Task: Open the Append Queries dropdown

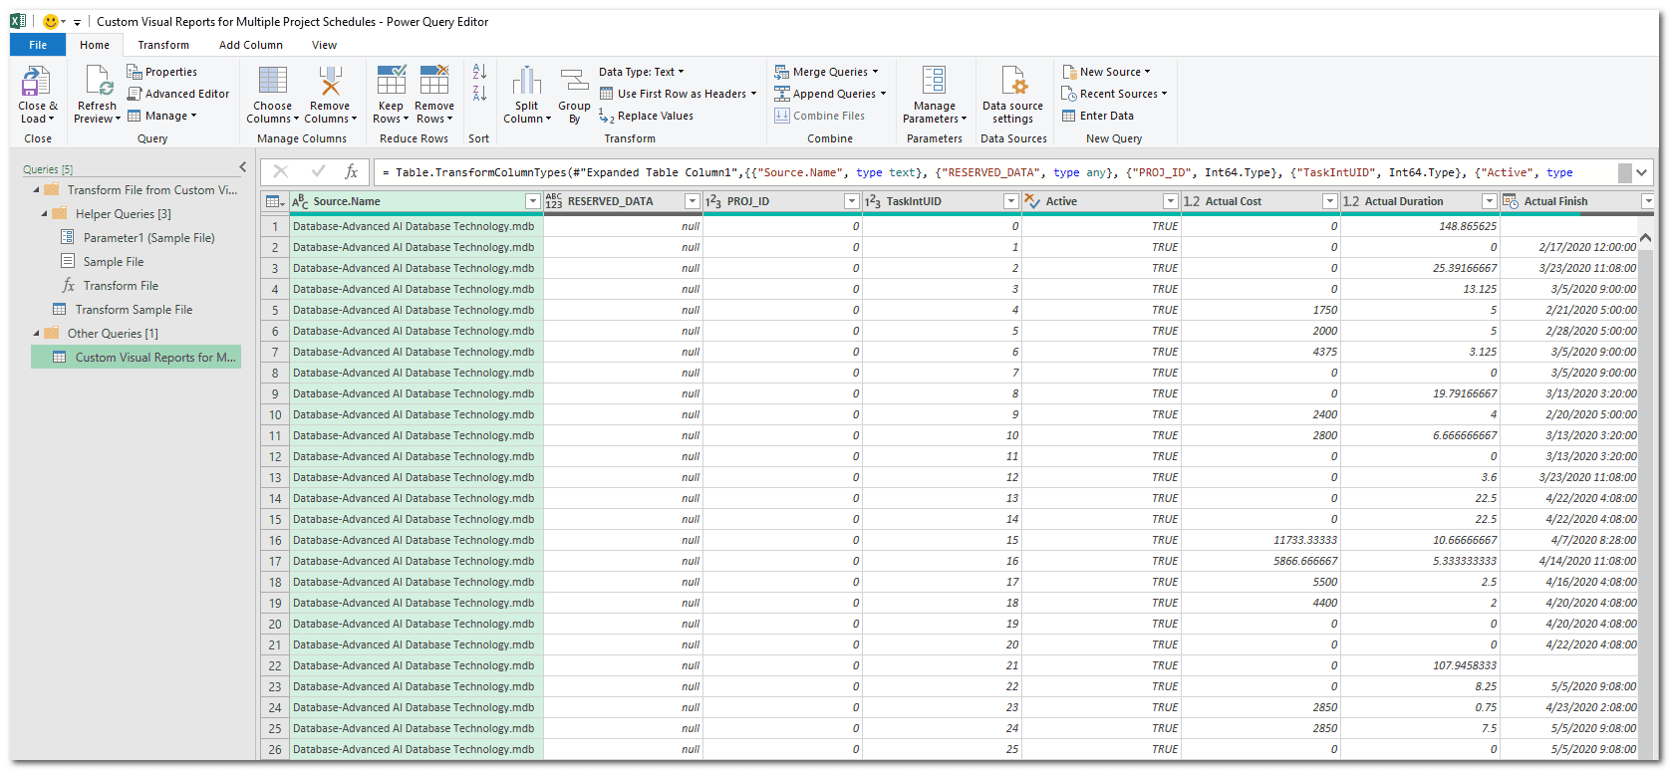Action: point(831,94)
